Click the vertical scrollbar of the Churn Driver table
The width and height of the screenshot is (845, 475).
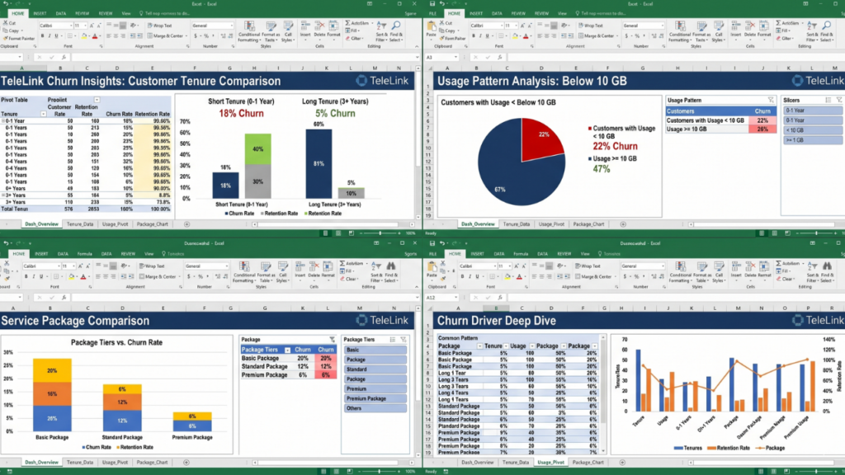tap(603, 393)
